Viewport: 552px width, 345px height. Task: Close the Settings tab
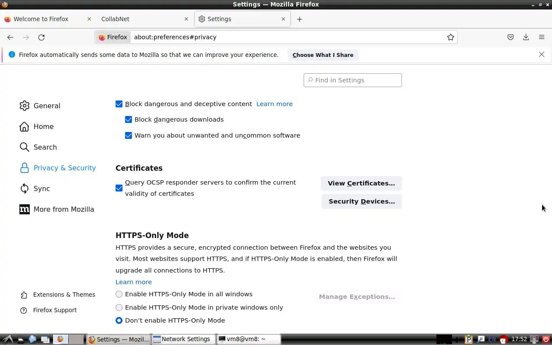[283, 19]
